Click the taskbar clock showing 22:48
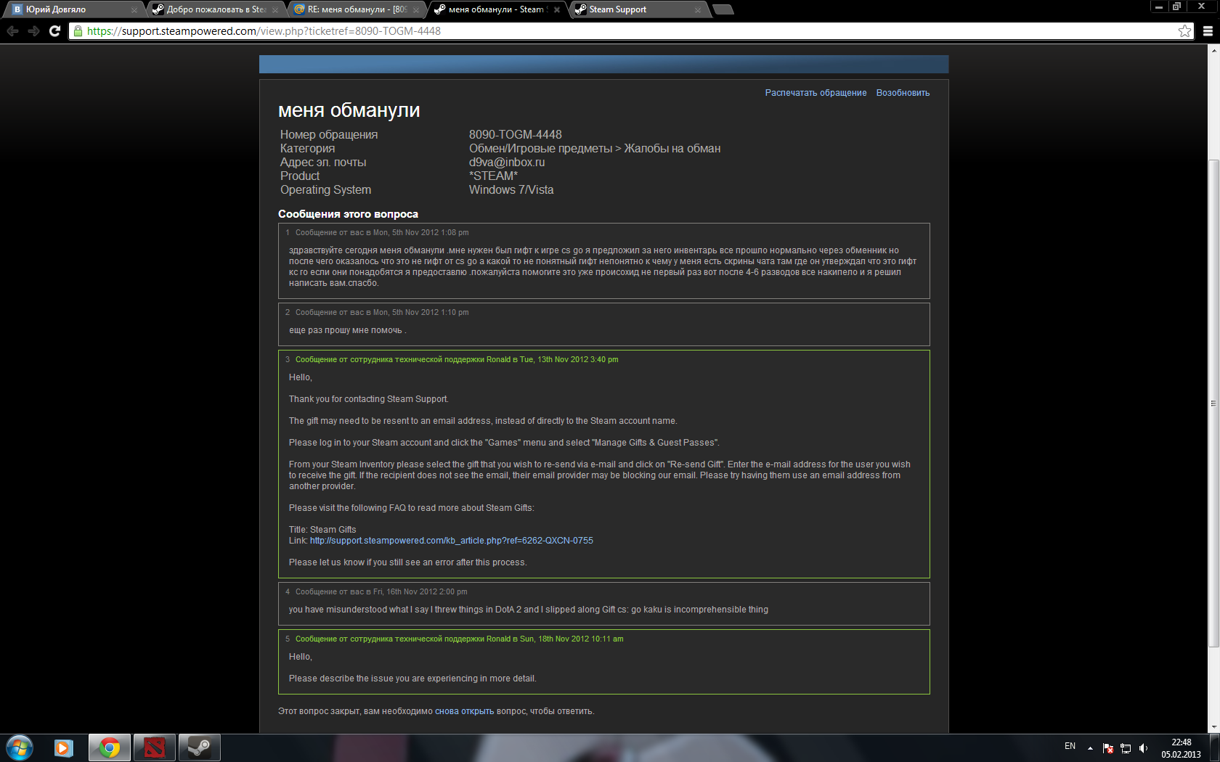The height and width of the screenshot is (762, 1220). (x=1182, y=748)
